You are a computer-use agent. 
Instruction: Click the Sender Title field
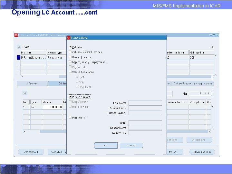pos(145,132)
